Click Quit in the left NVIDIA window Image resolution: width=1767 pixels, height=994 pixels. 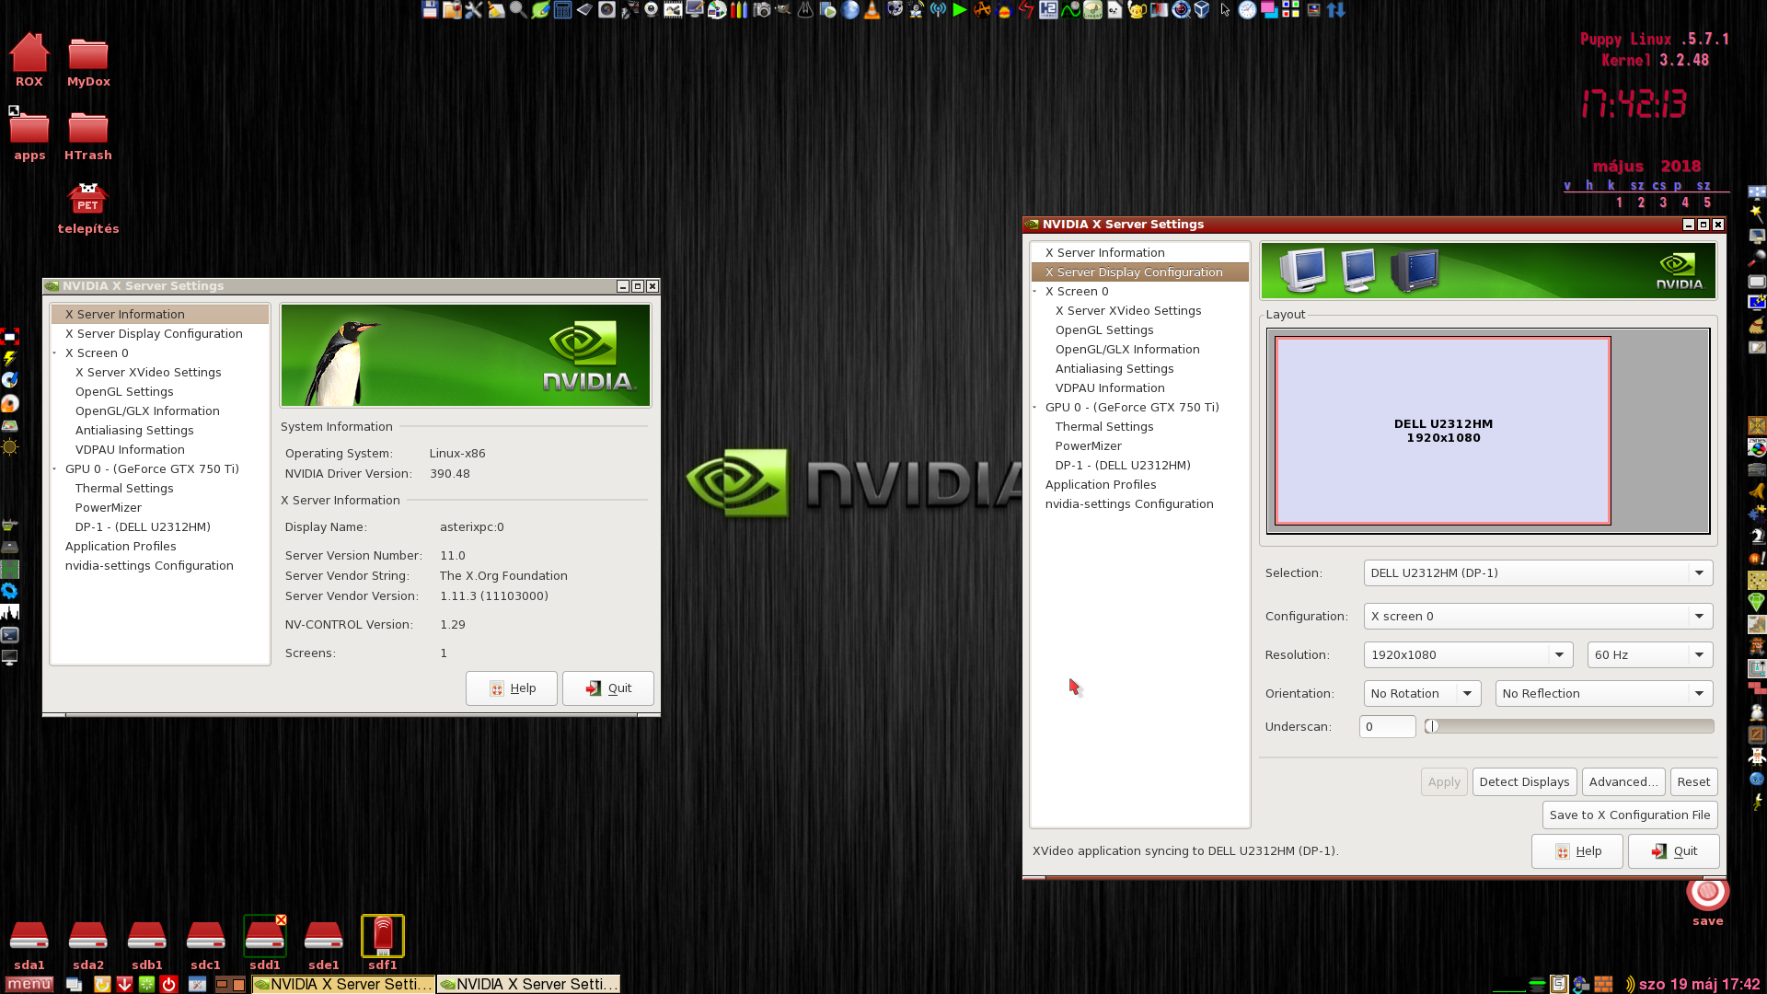tap(608, 688)
